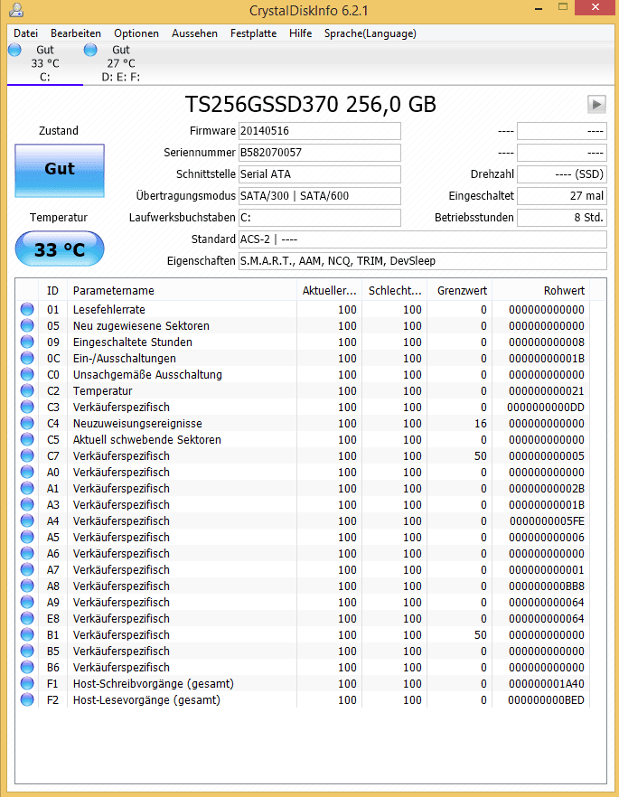This screenshot has width=619, height=797.
Task: Click the Rohwert column header
Action: click(x=540, y=291)
